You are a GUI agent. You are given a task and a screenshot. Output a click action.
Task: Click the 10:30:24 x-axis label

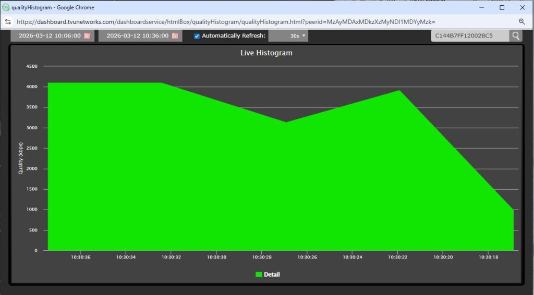click(353, 257)
